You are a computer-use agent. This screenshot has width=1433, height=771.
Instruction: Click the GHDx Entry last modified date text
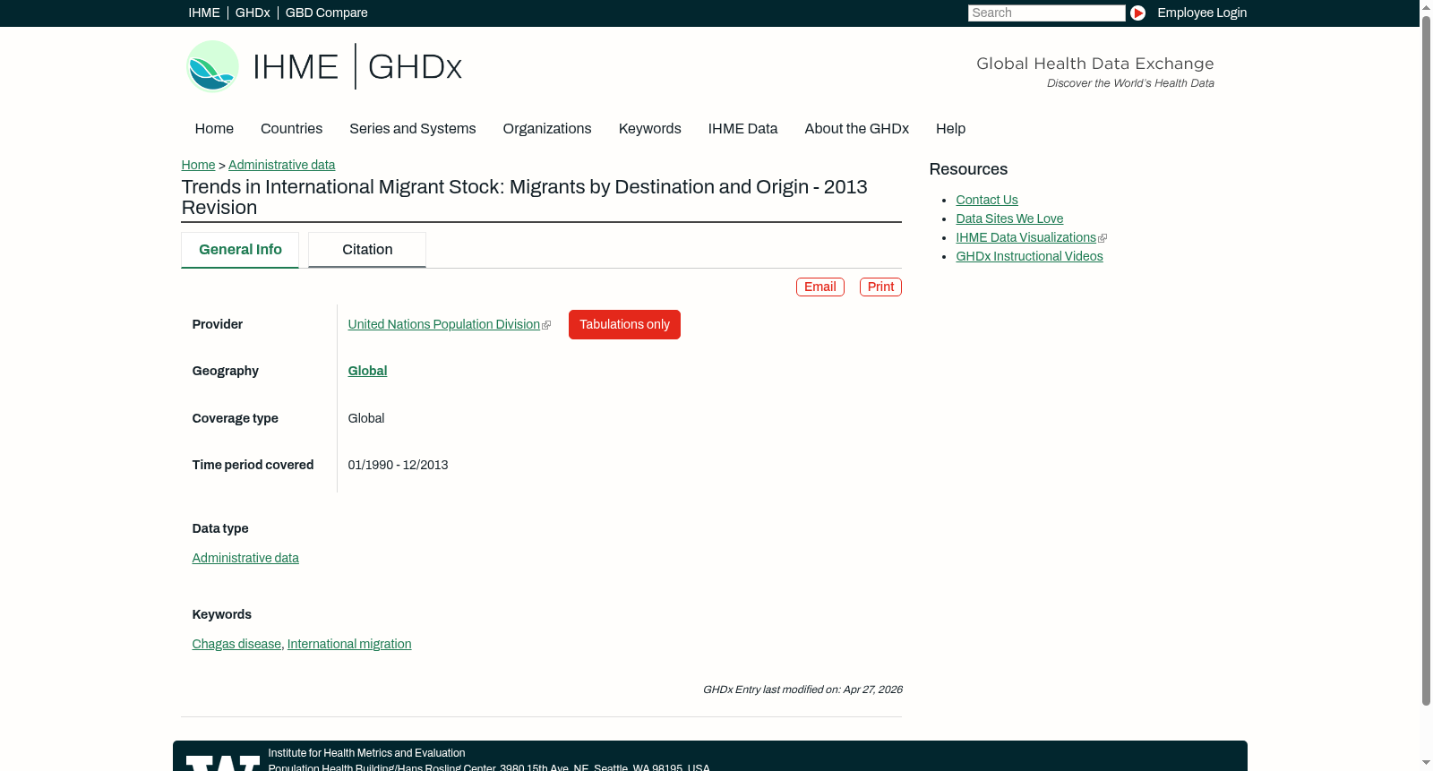[802, 690]
